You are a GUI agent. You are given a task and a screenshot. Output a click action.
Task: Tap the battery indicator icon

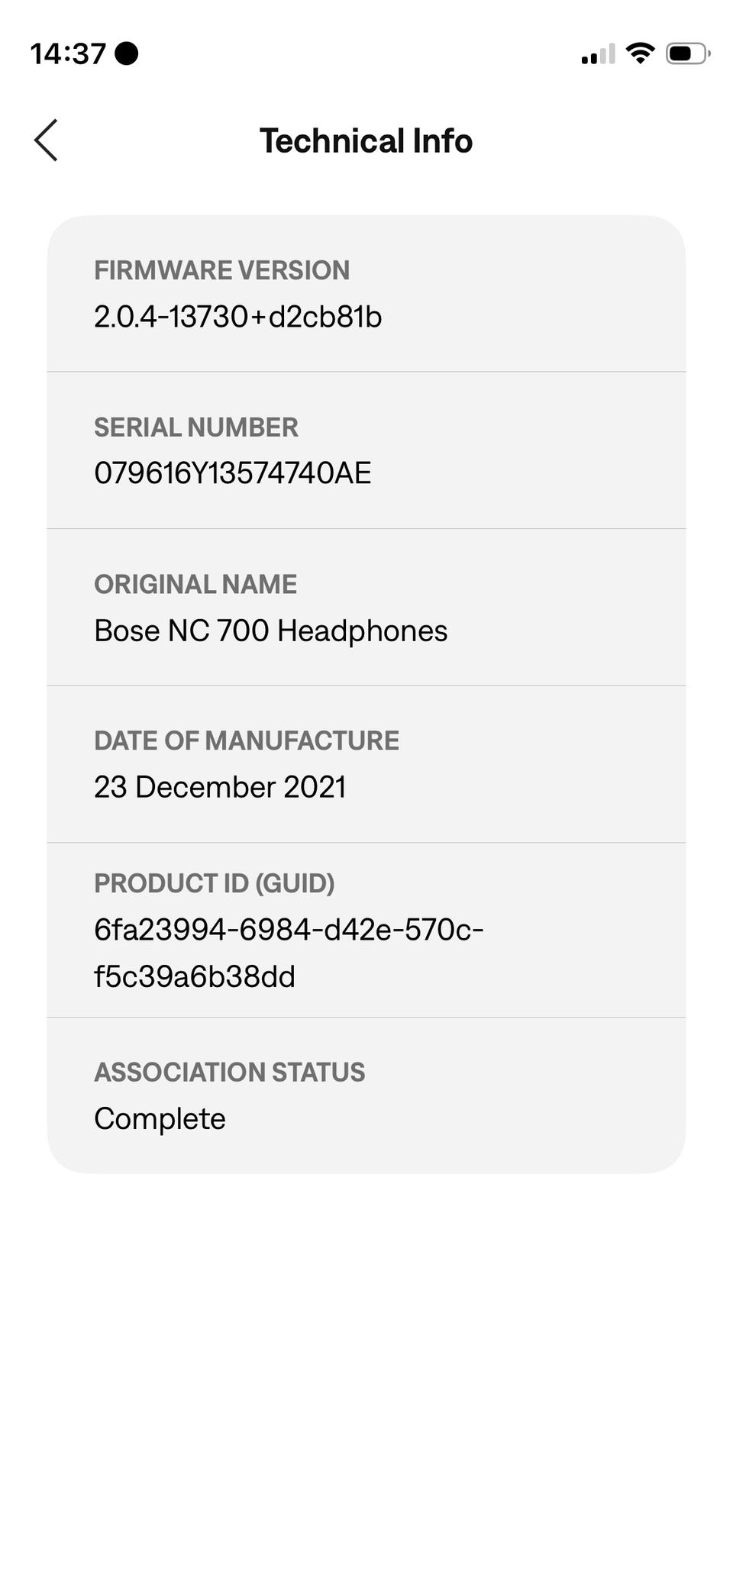687,53
